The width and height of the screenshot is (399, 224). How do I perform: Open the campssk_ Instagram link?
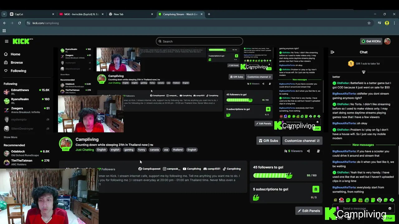[171, 169]
